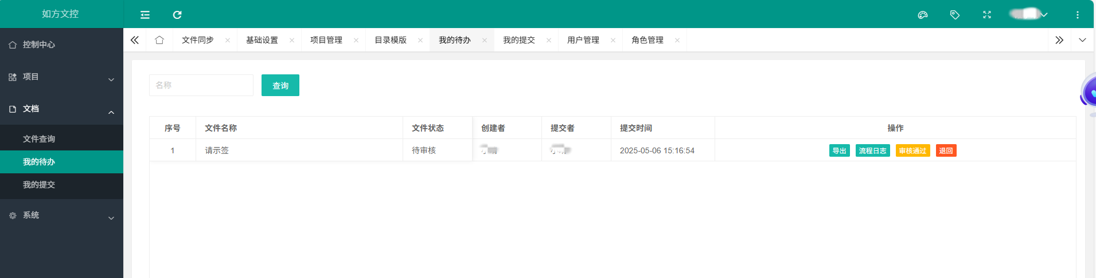
Task: Click the 导出 button for 请示签
Action: (840, 150)
